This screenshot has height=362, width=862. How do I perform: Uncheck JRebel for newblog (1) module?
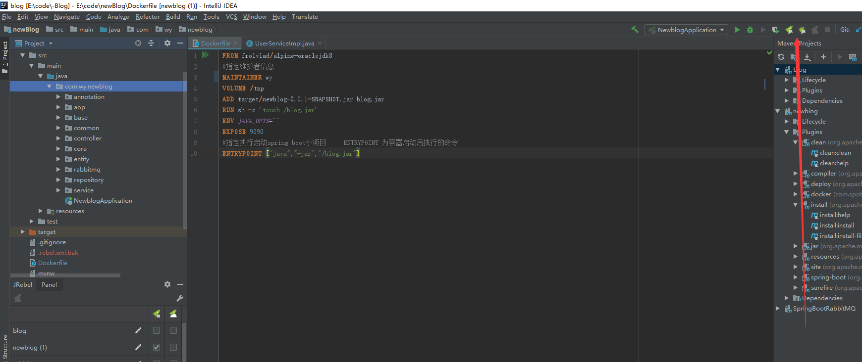[x=157, y=348]
